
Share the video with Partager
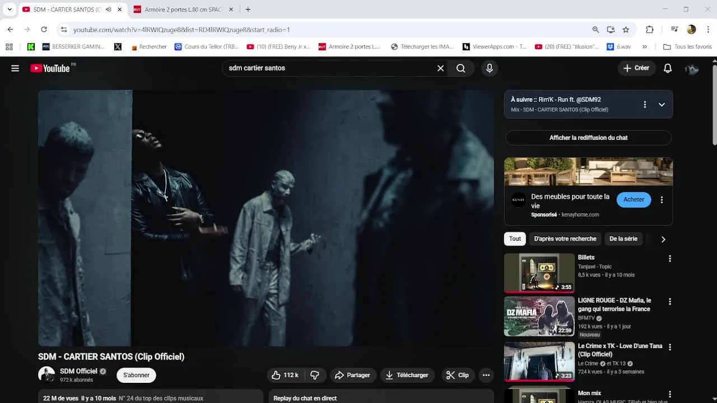pos(352,375)
